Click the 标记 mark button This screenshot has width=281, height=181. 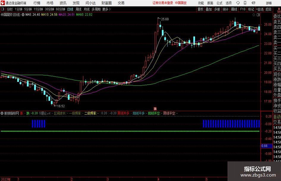coord(251,9)
